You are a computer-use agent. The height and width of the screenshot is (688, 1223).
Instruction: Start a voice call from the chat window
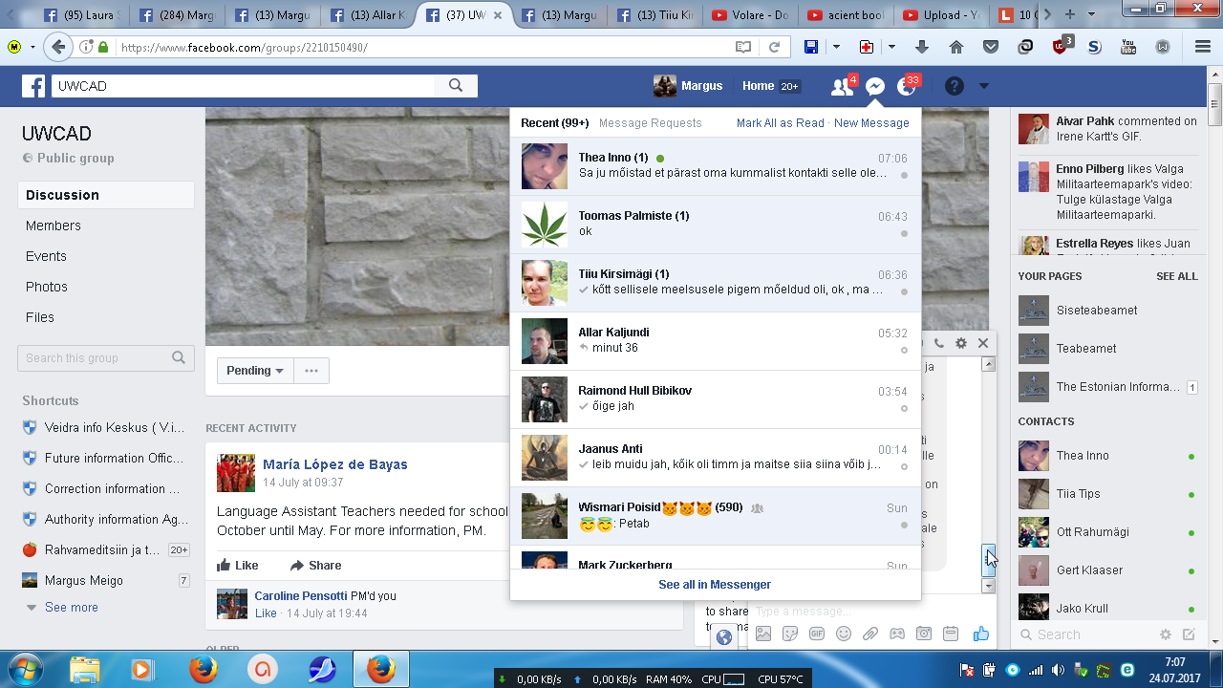(x=939, y=343)
